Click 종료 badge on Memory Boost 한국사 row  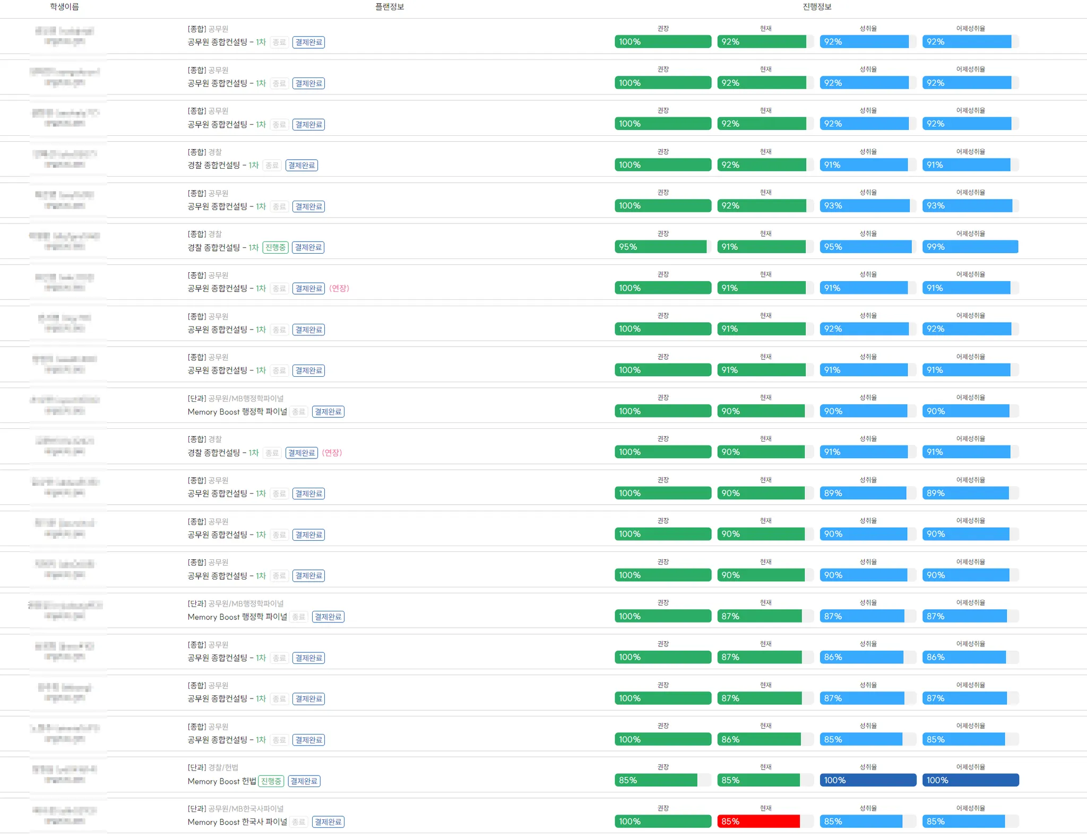tap(299, 822)
